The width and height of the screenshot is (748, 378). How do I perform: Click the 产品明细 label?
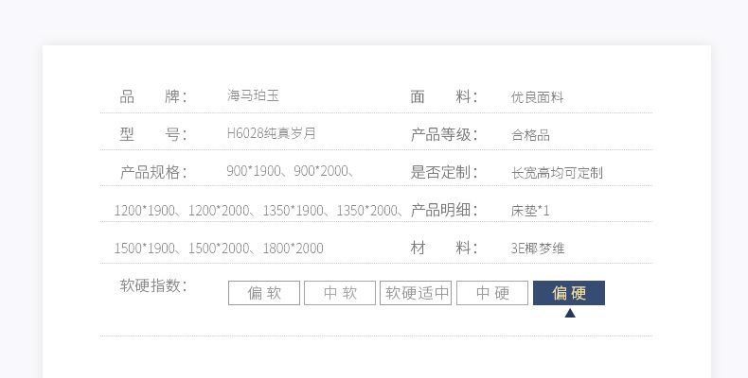444,210
